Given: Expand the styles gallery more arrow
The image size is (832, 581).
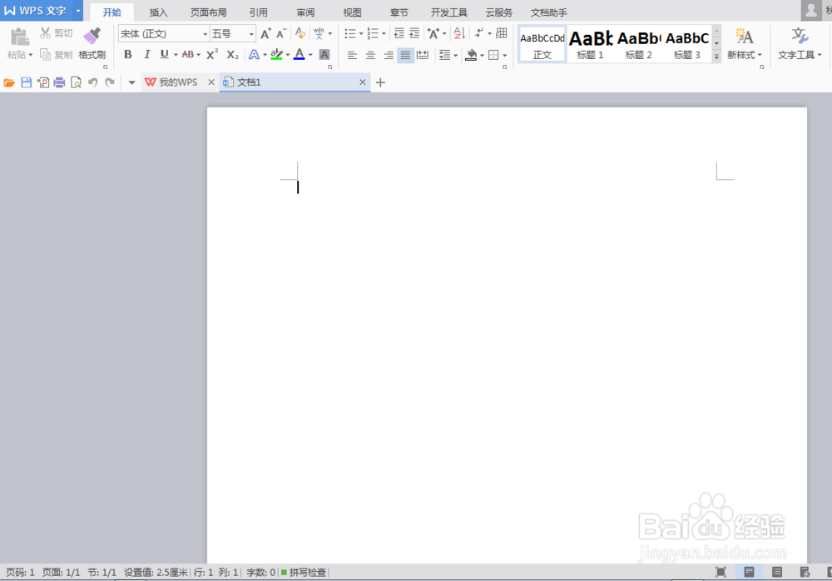Looking at the screenshot, I should click(x=717, y=57).
